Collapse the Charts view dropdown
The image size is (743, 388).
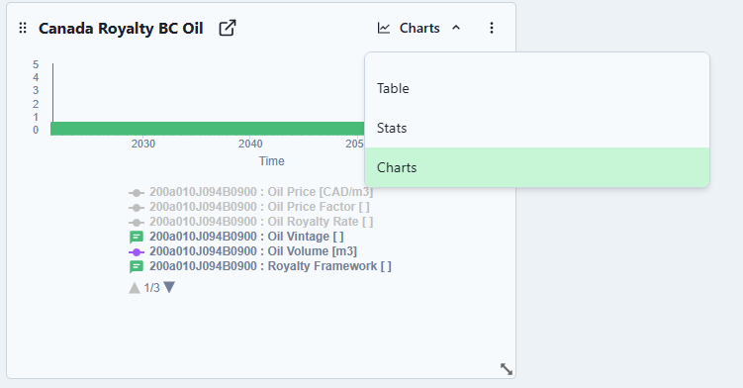click(x=418, y=28)
